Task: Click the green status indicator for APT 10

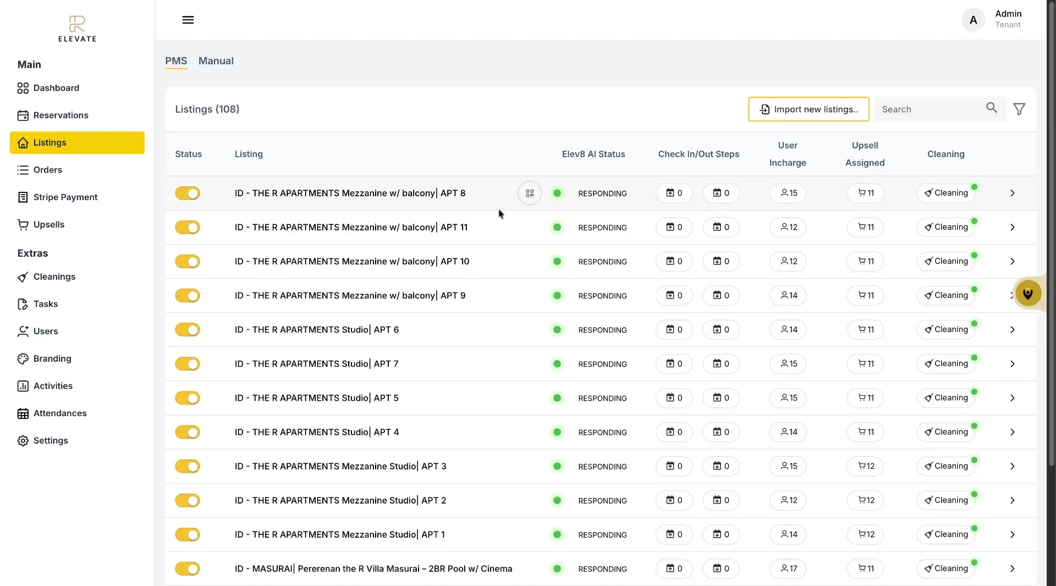Action: (557, 262)
